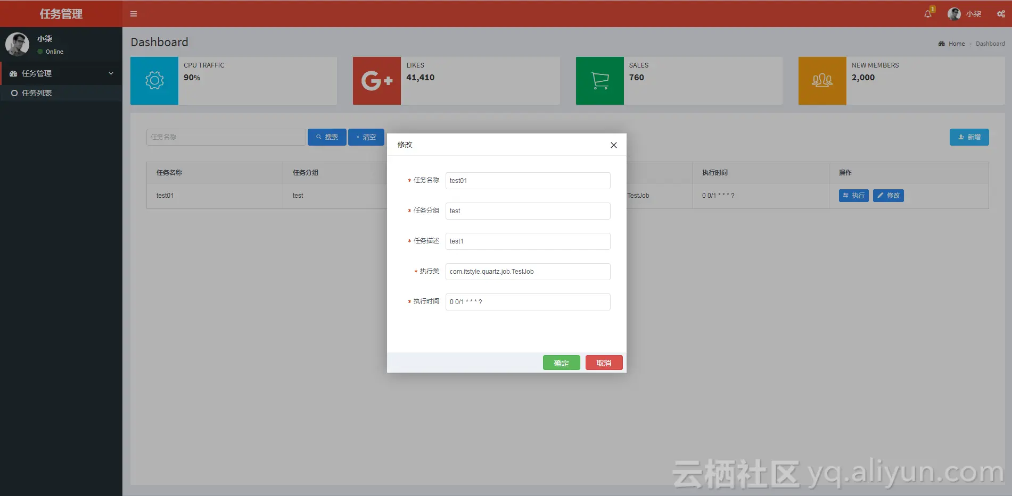Click the CPU Traffic gear icon tile
The height and width of the screenshot is (496, 1012).
click(x=154, y=81)
